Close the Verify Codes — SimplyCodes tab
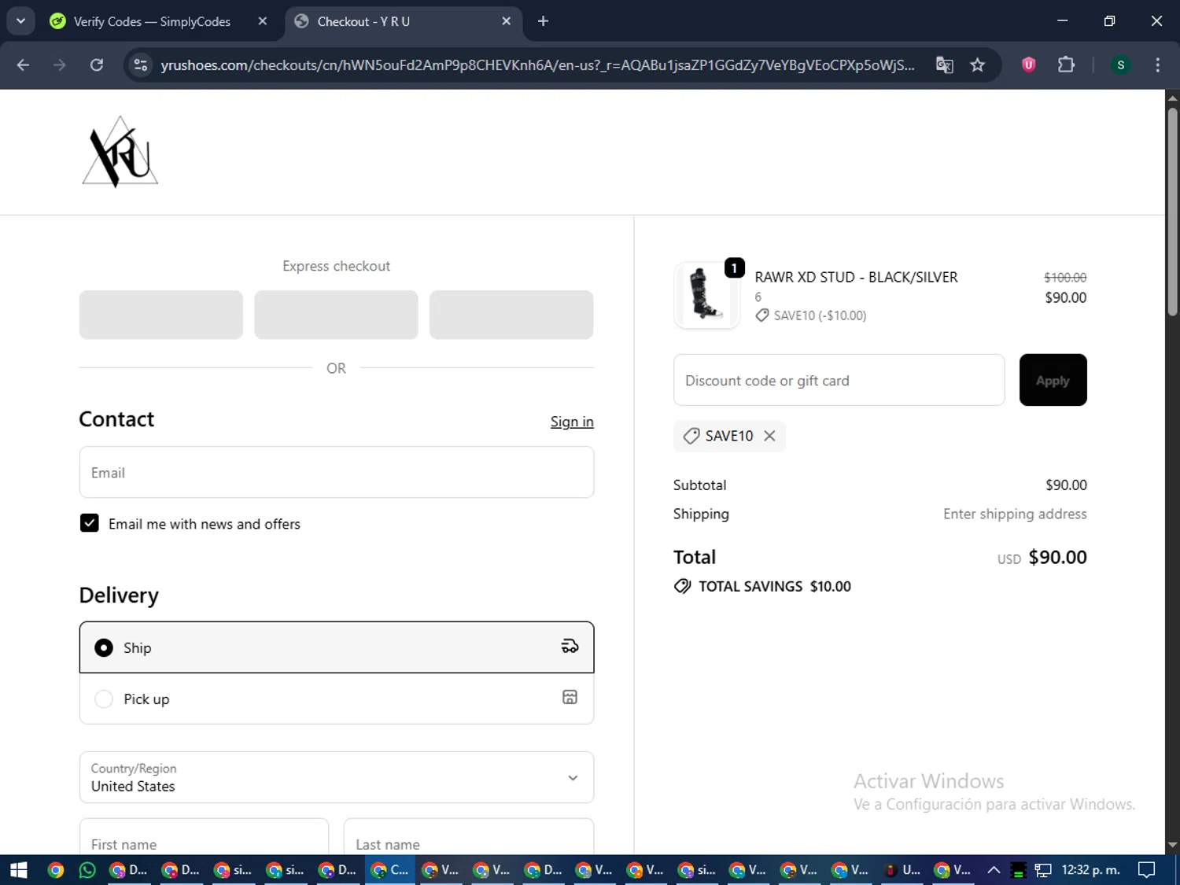The width and height of the screenshot is (1180, 885). point(263,21)
